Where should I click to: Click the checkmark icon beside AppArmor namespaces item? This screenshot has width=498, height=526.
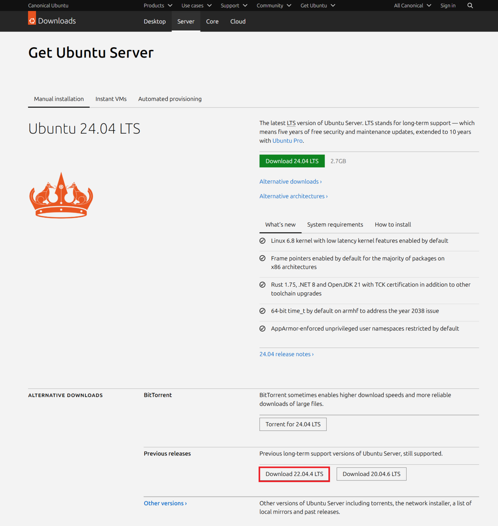tap(262, 328)
